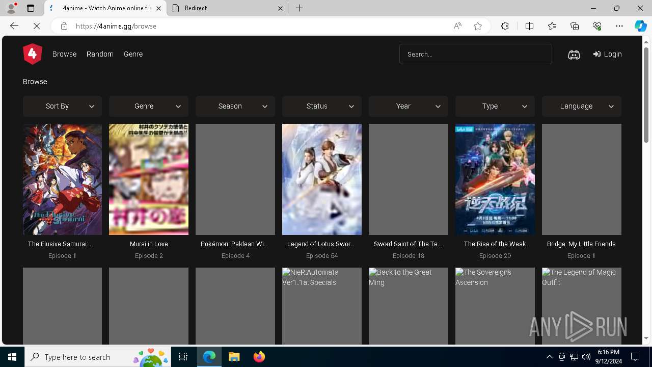Select the 4anime Watch Anime tab
The height and width of the screenshot is (367, 652).
106,8
